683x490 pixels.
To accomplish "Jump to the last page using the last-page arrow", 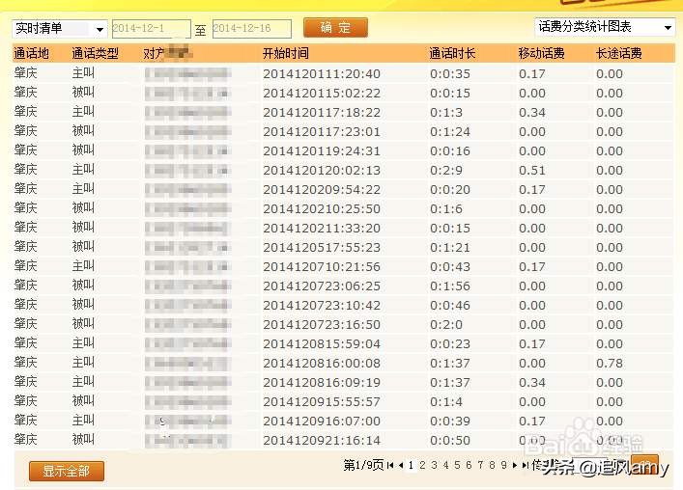I will click(526, 465).
